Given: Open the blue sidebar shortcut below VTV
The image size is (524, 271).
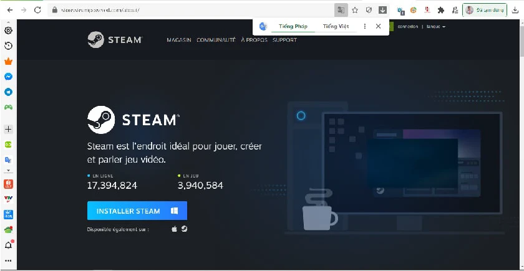Looking at the screenshot, I should pyautogui.click(x=8, y=214).
